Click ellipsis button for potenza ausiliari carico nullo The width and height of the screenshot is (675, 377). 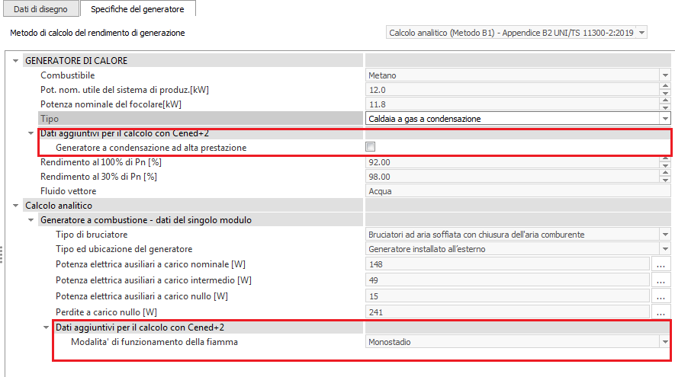point(661,296)
